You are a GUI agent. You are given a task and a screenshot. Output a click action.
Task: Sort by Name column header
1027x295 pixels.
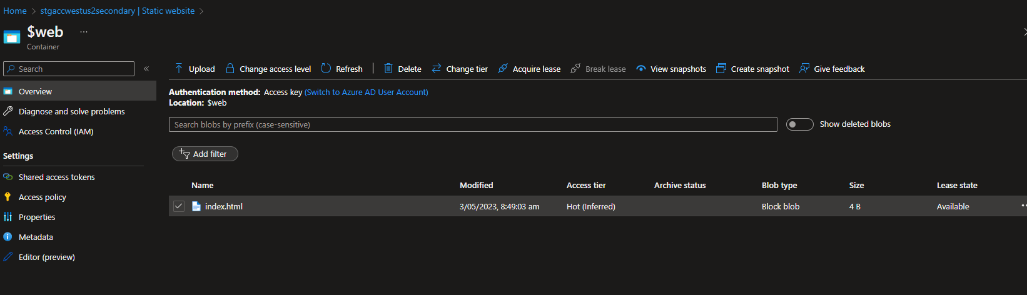[203, 185]
